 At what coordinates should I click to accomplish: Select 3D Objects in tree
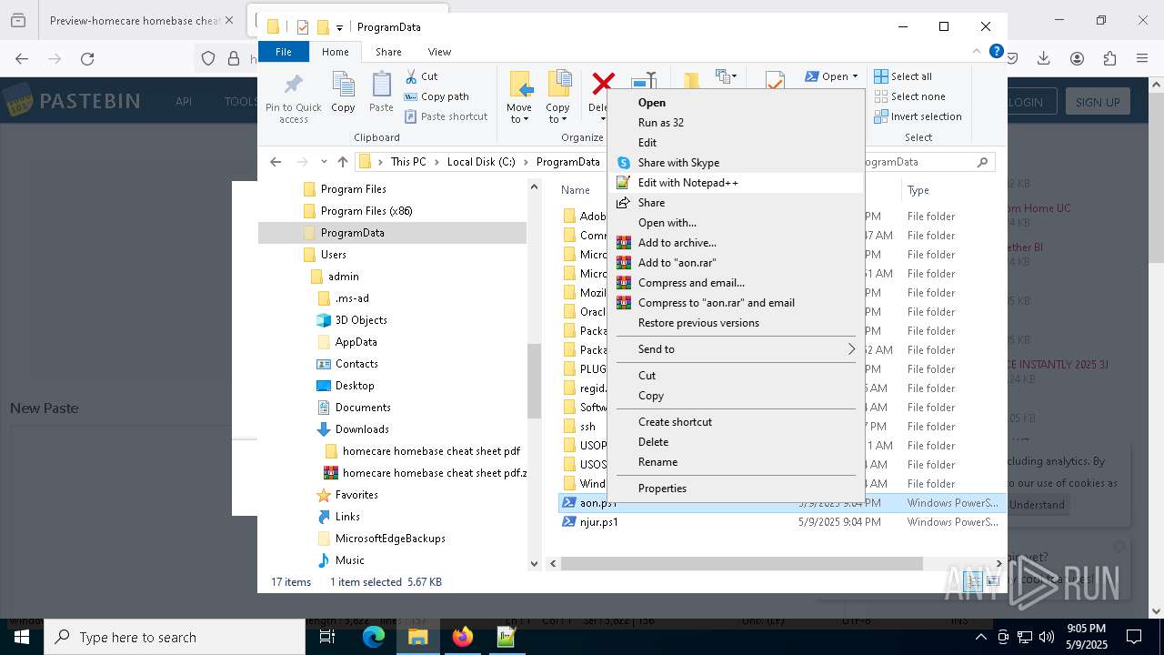click(360, 320)
